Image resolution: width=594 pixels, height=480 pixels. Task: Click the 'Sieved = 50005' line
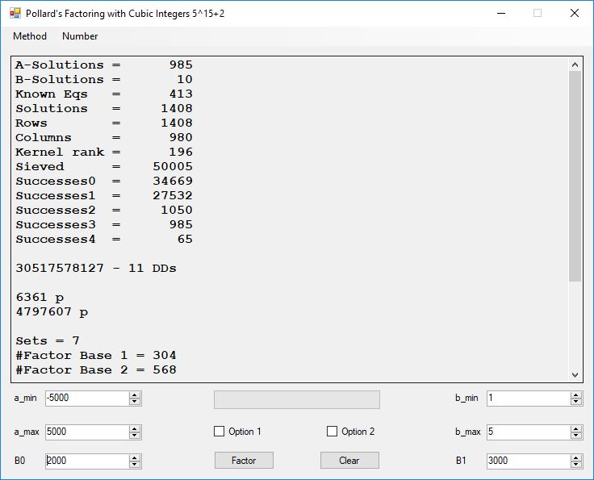tap(104, 166)
